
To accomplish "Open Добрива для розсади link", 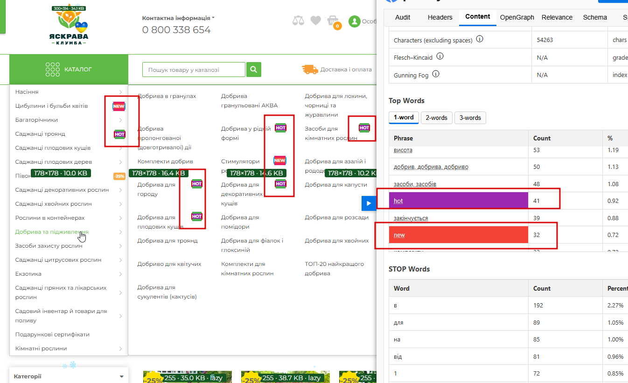I will coord(337,217).
